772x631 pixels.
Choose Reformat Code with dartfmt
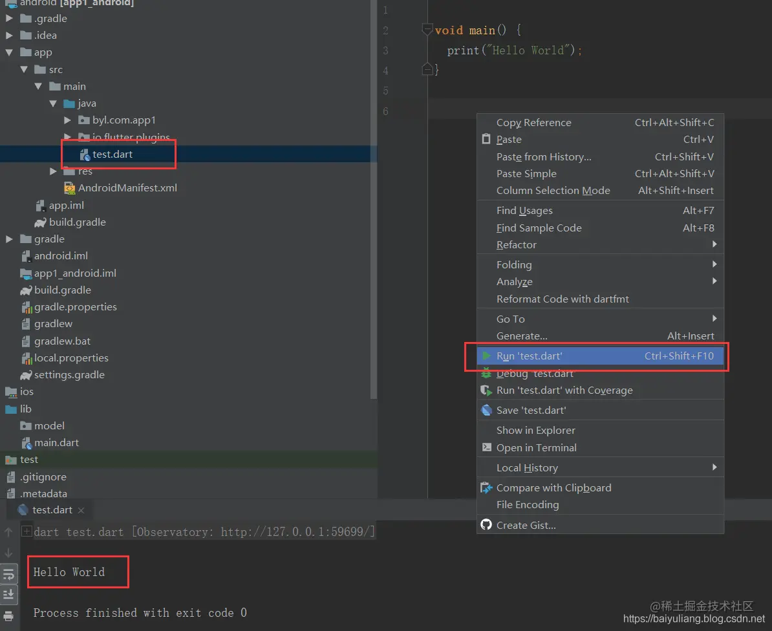pos(600,299)
